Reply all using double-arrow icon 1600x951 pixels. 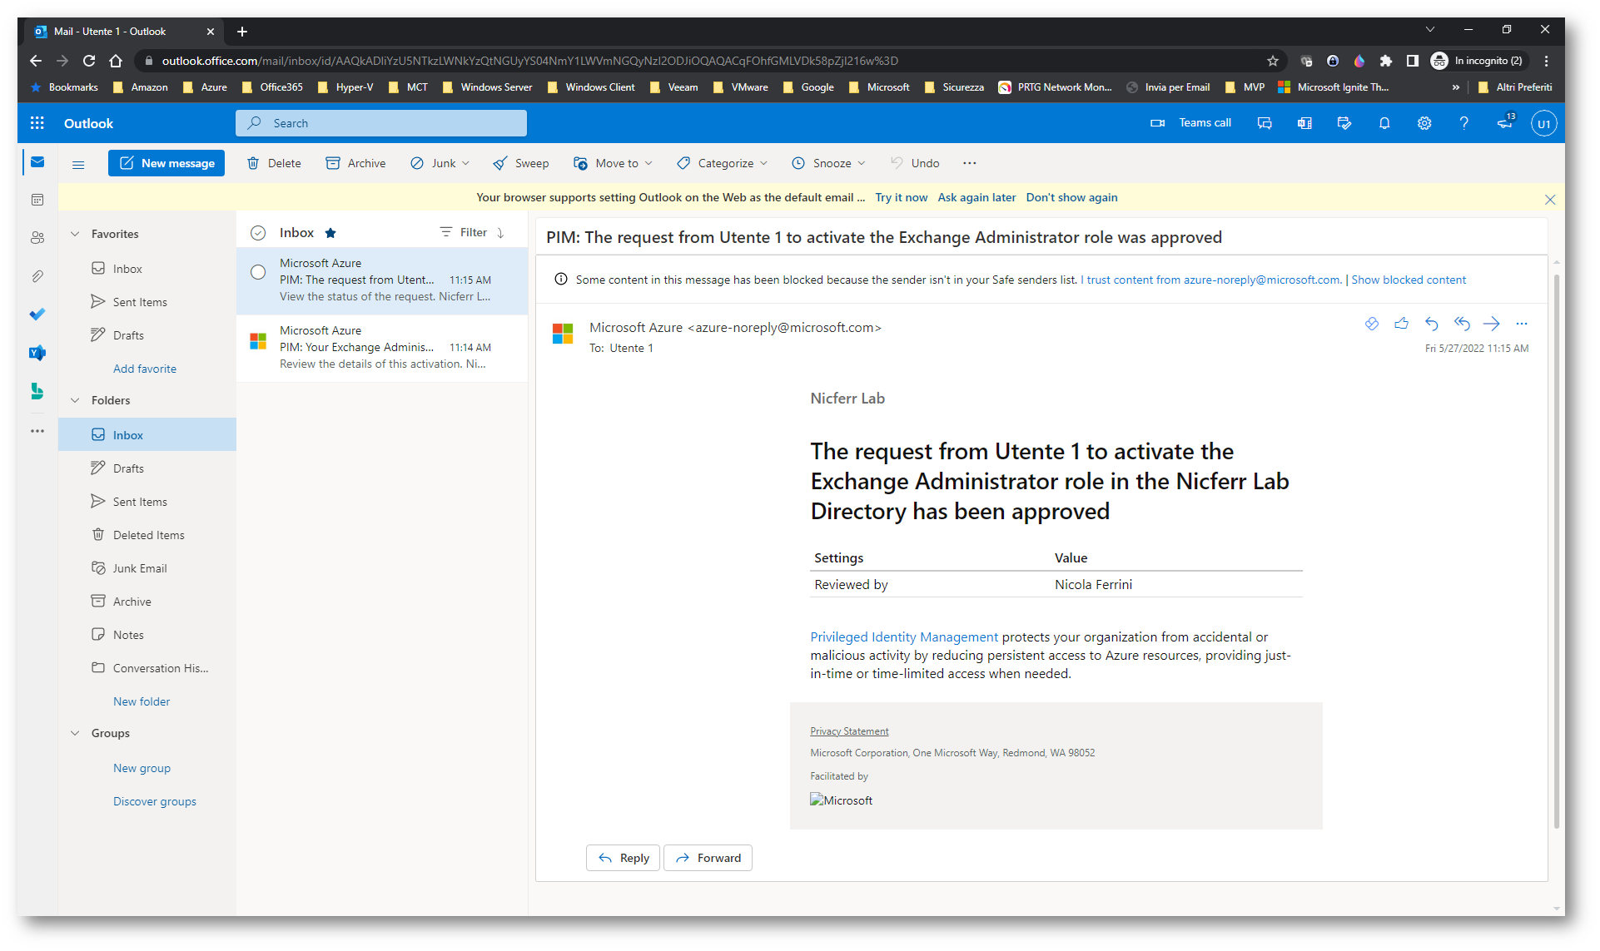(1462, 324)
